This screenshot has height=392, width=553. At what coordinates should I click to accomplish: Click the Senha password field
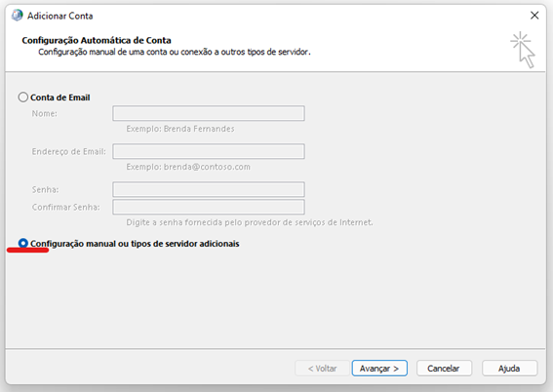point(209,189)
